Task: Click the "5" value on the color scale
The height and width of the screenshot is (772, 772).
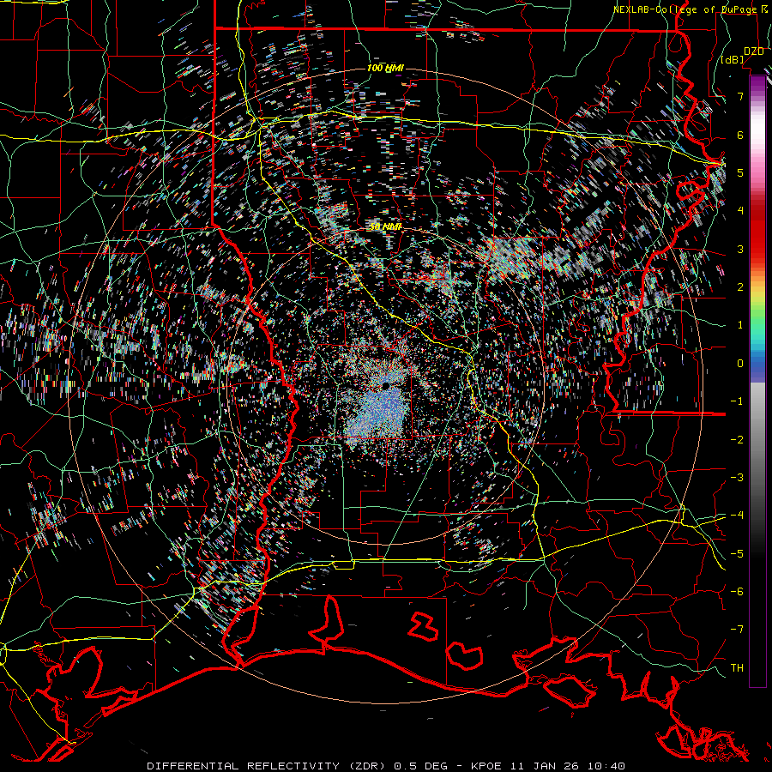Action: (740, 172)
